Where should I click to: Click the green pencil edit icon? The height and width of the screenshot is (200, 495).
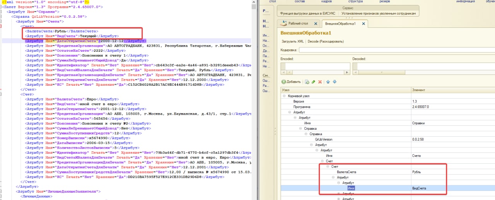tap(313, 82)
